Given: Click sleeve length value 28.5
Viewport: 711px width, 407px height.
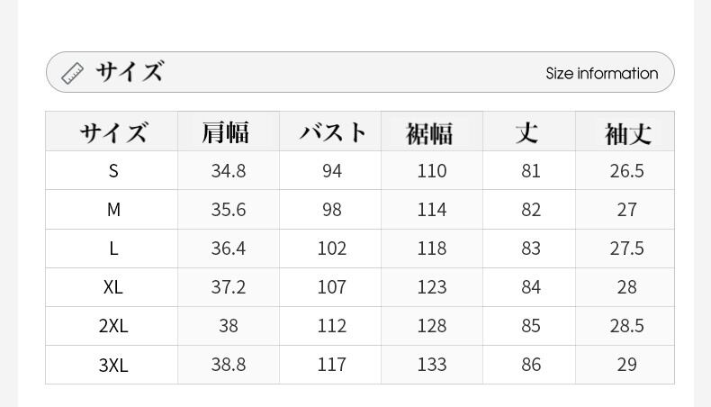Looking at the screenshot, I should point(626,326).
